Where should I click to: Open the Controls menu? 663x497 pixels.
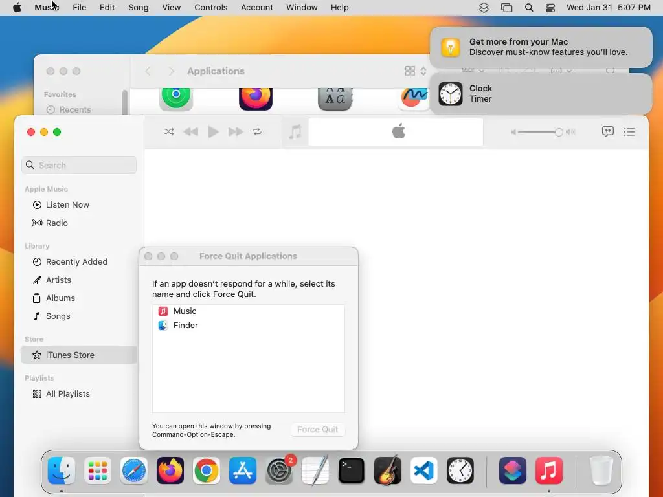[210, 8]
